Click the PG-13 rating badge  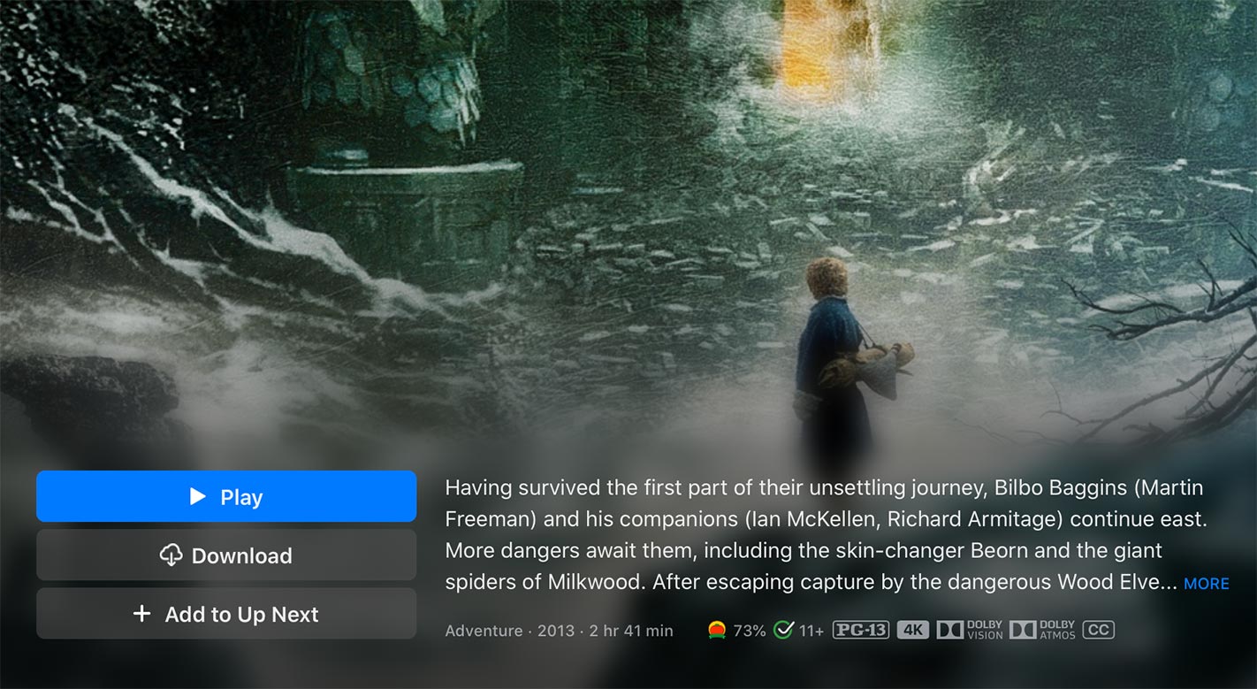point(861,630)
